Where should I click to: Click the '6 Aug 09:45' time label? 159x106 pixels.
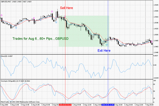pyautogui.click(x=77, y=105)
